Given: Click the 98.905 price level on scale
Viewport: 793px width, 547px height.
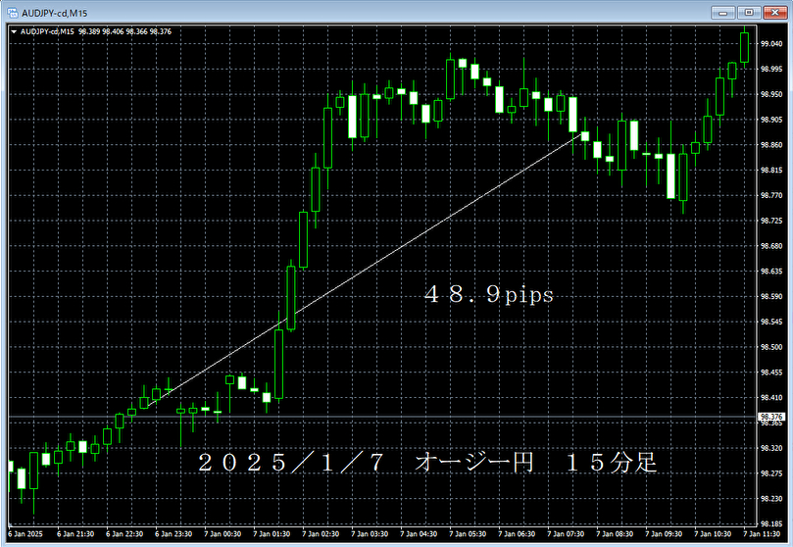Looking at the screenshot, I should (x=771, y=120).
